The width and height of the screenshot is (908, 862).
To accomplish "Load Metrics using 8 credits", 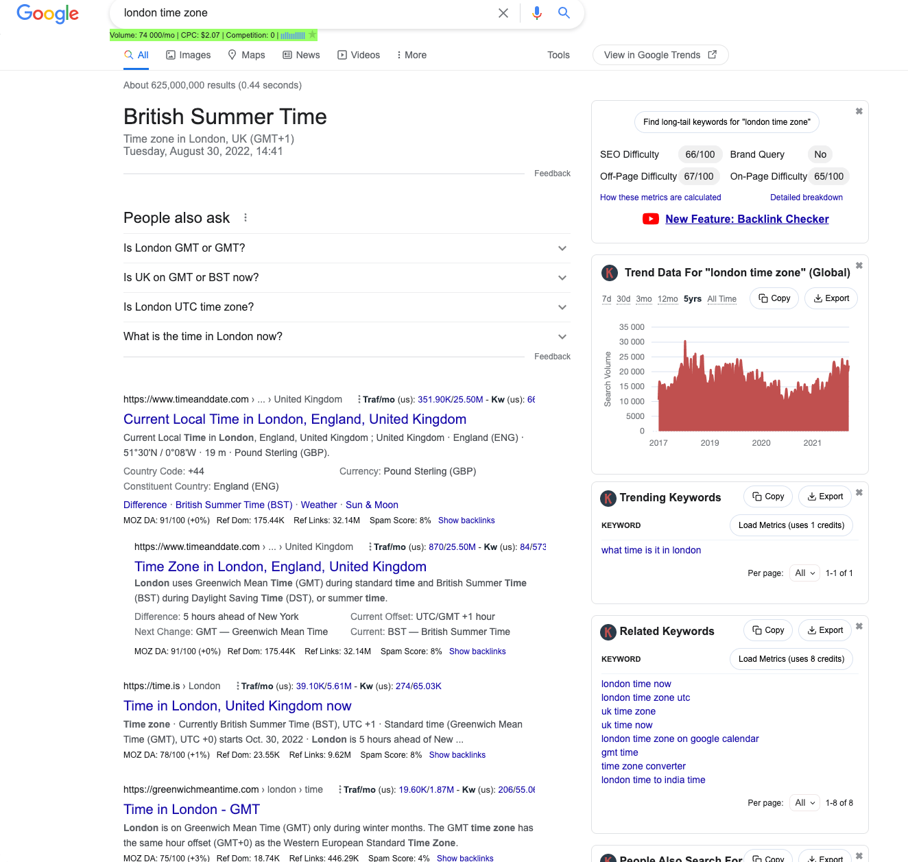I will 791,659.
